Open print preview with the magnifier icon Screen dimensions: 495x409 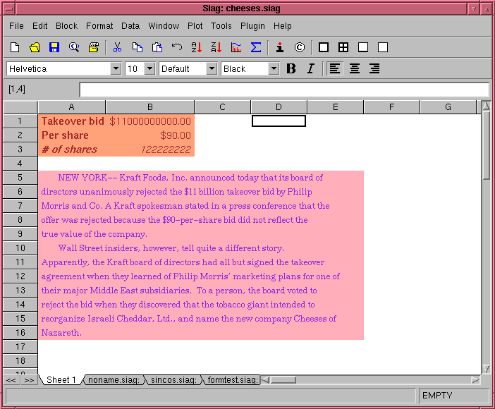[74, 47]
